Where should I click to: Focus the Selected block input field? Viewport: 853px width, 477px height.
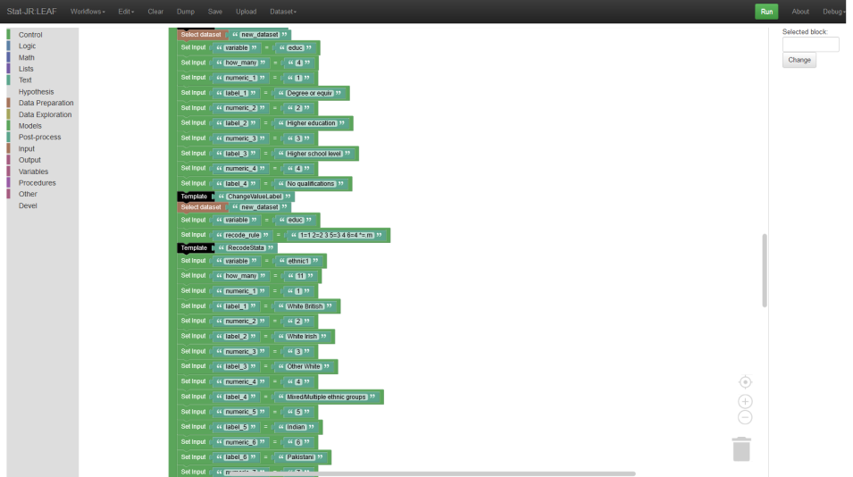[810, 44]
